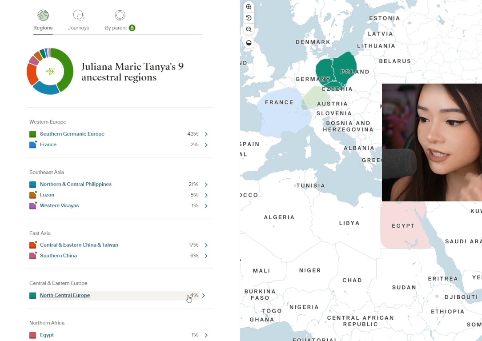Toggle the map contrast half-circle icon

[249, 43]
